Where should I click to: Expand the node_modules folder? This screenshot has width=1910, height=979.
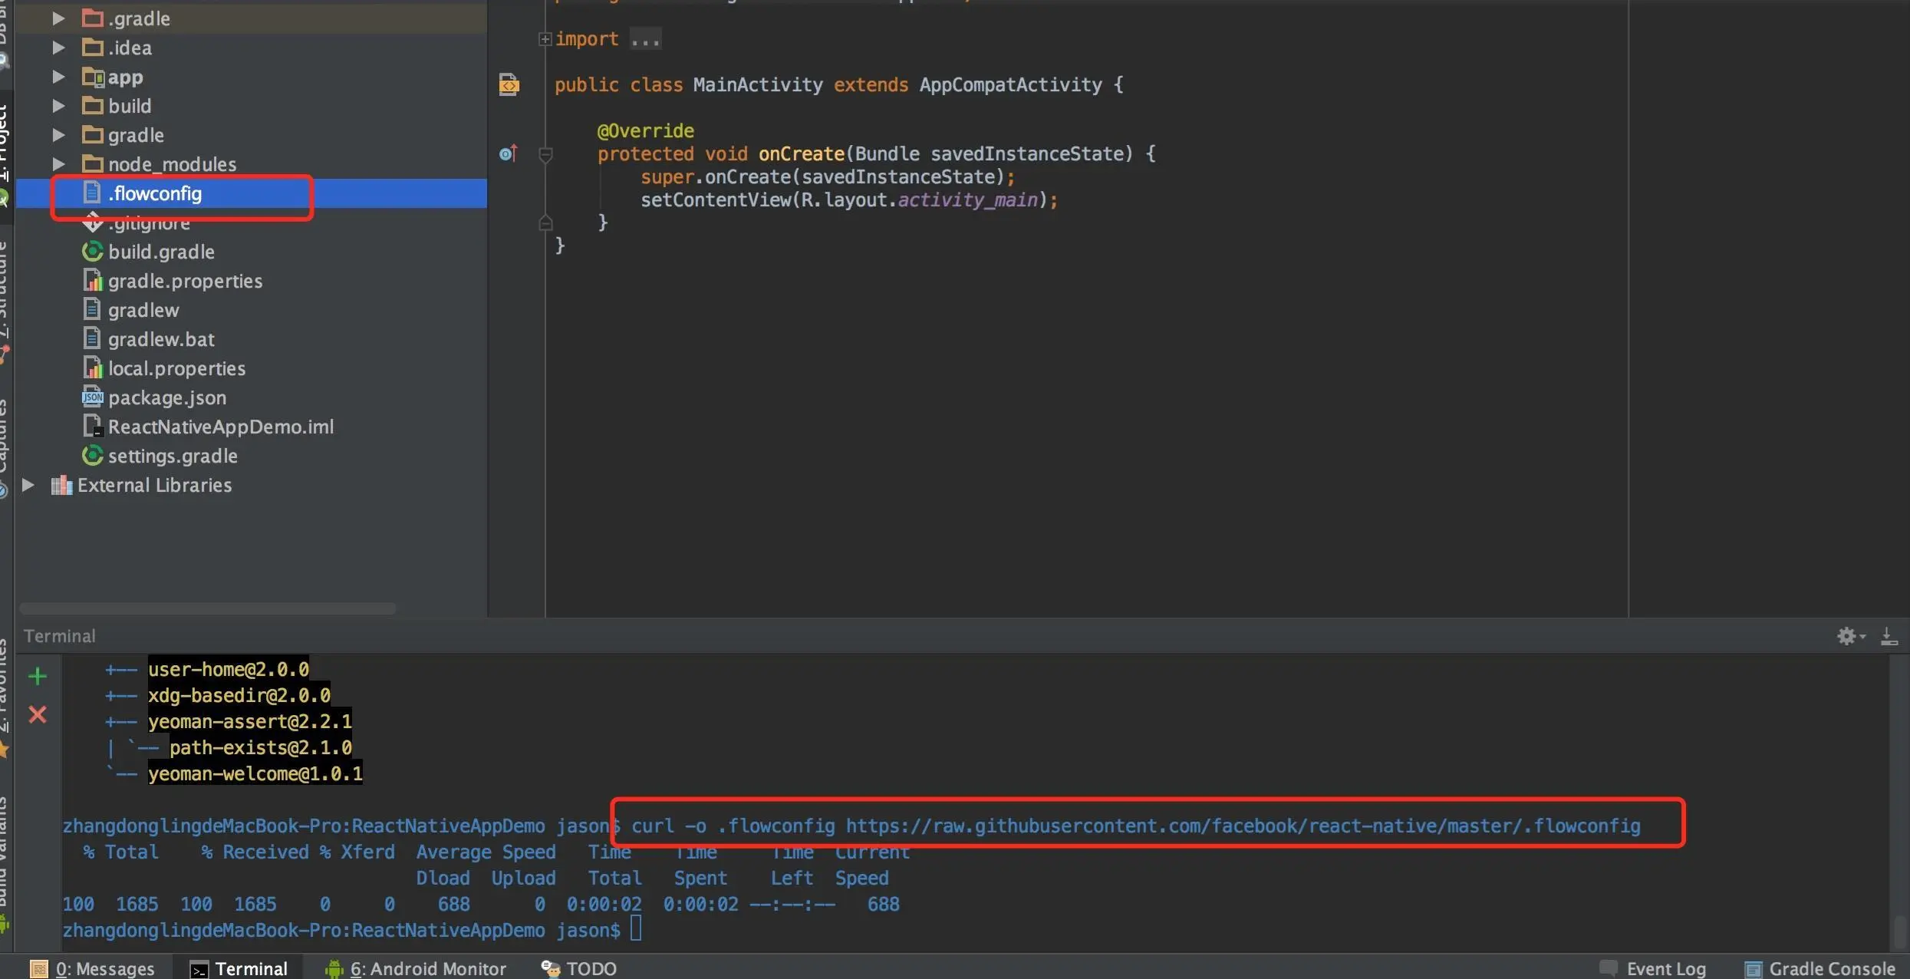[58, 164]
